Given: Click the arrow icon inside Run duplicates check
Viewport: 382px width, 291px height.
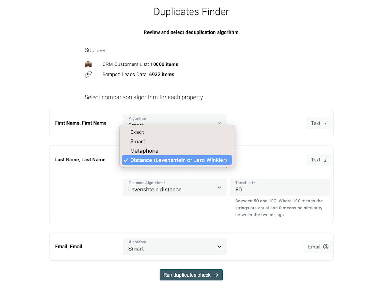Looking at the screenshot, I should click(x=217, y=275).
